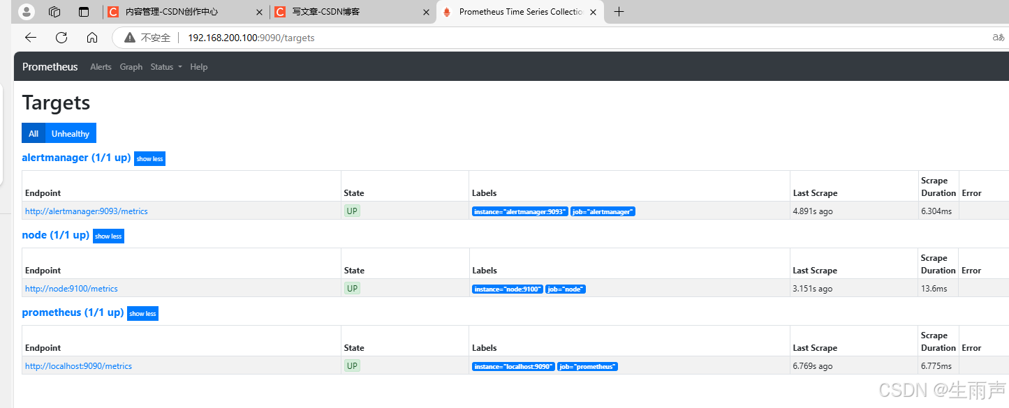Open the alertmanager:9093 metrics endpoint link
1009x408 pixels.
tap(87, 211)
